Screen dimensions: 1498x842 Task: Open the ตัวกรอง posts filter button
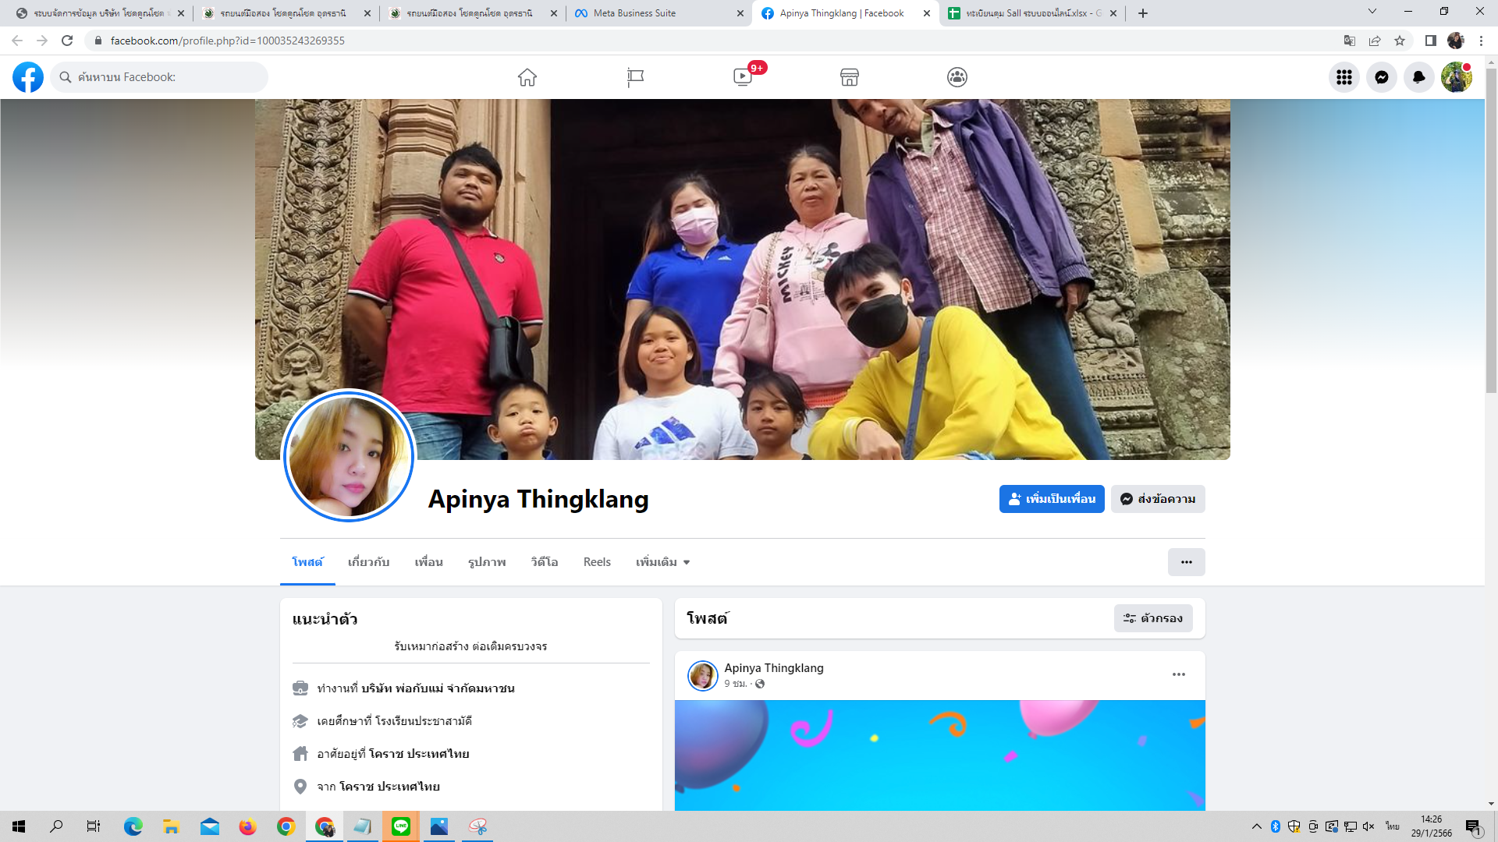(1153, 618)
